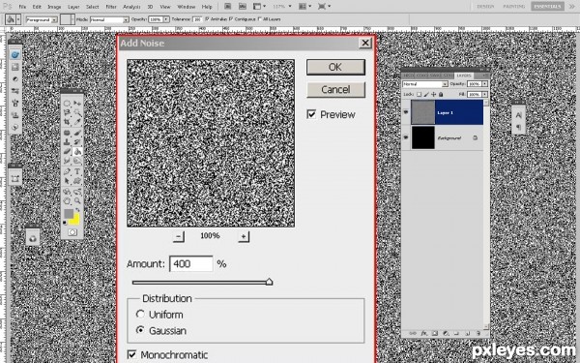Hide Background layer with its eye icon
The height and width of the screenshot is (363, 580).
coord(406,137)
